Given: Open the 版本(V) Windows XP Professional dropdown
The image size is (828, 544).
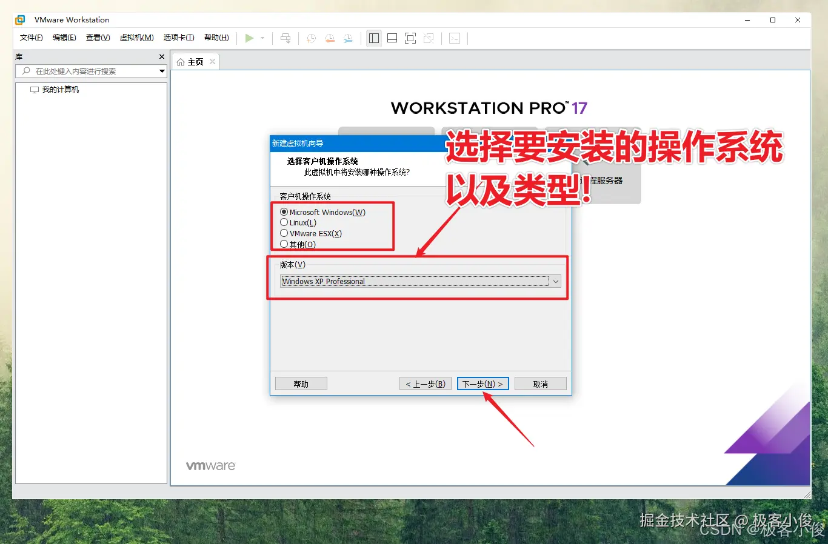Looking at the screenshot, I should point(421,281).
